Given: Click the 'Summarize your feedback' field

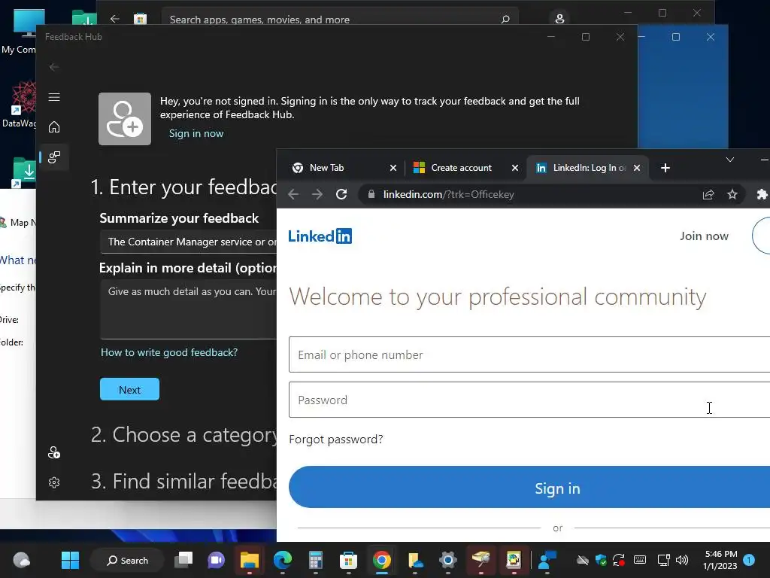Looking at the screenshot, I should click(x=189, y=242).
